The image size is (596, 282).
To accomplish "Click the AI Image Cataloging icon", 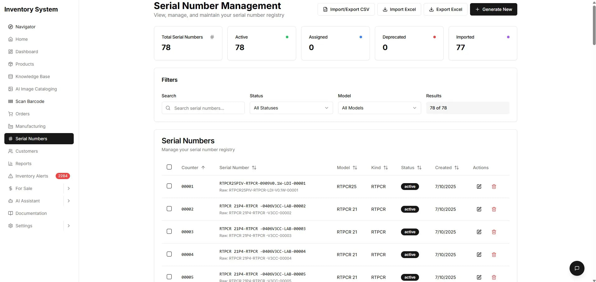I will click(11, 89).
